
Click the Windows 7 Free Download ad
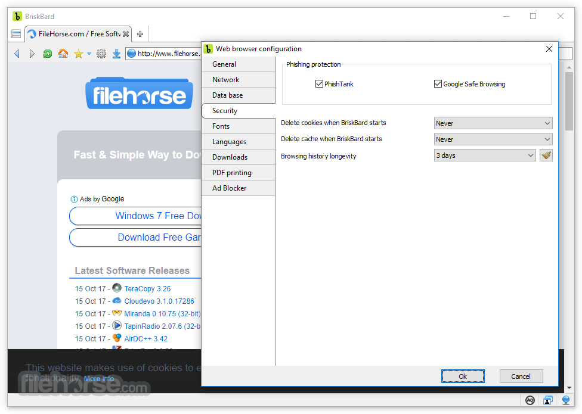135,216
